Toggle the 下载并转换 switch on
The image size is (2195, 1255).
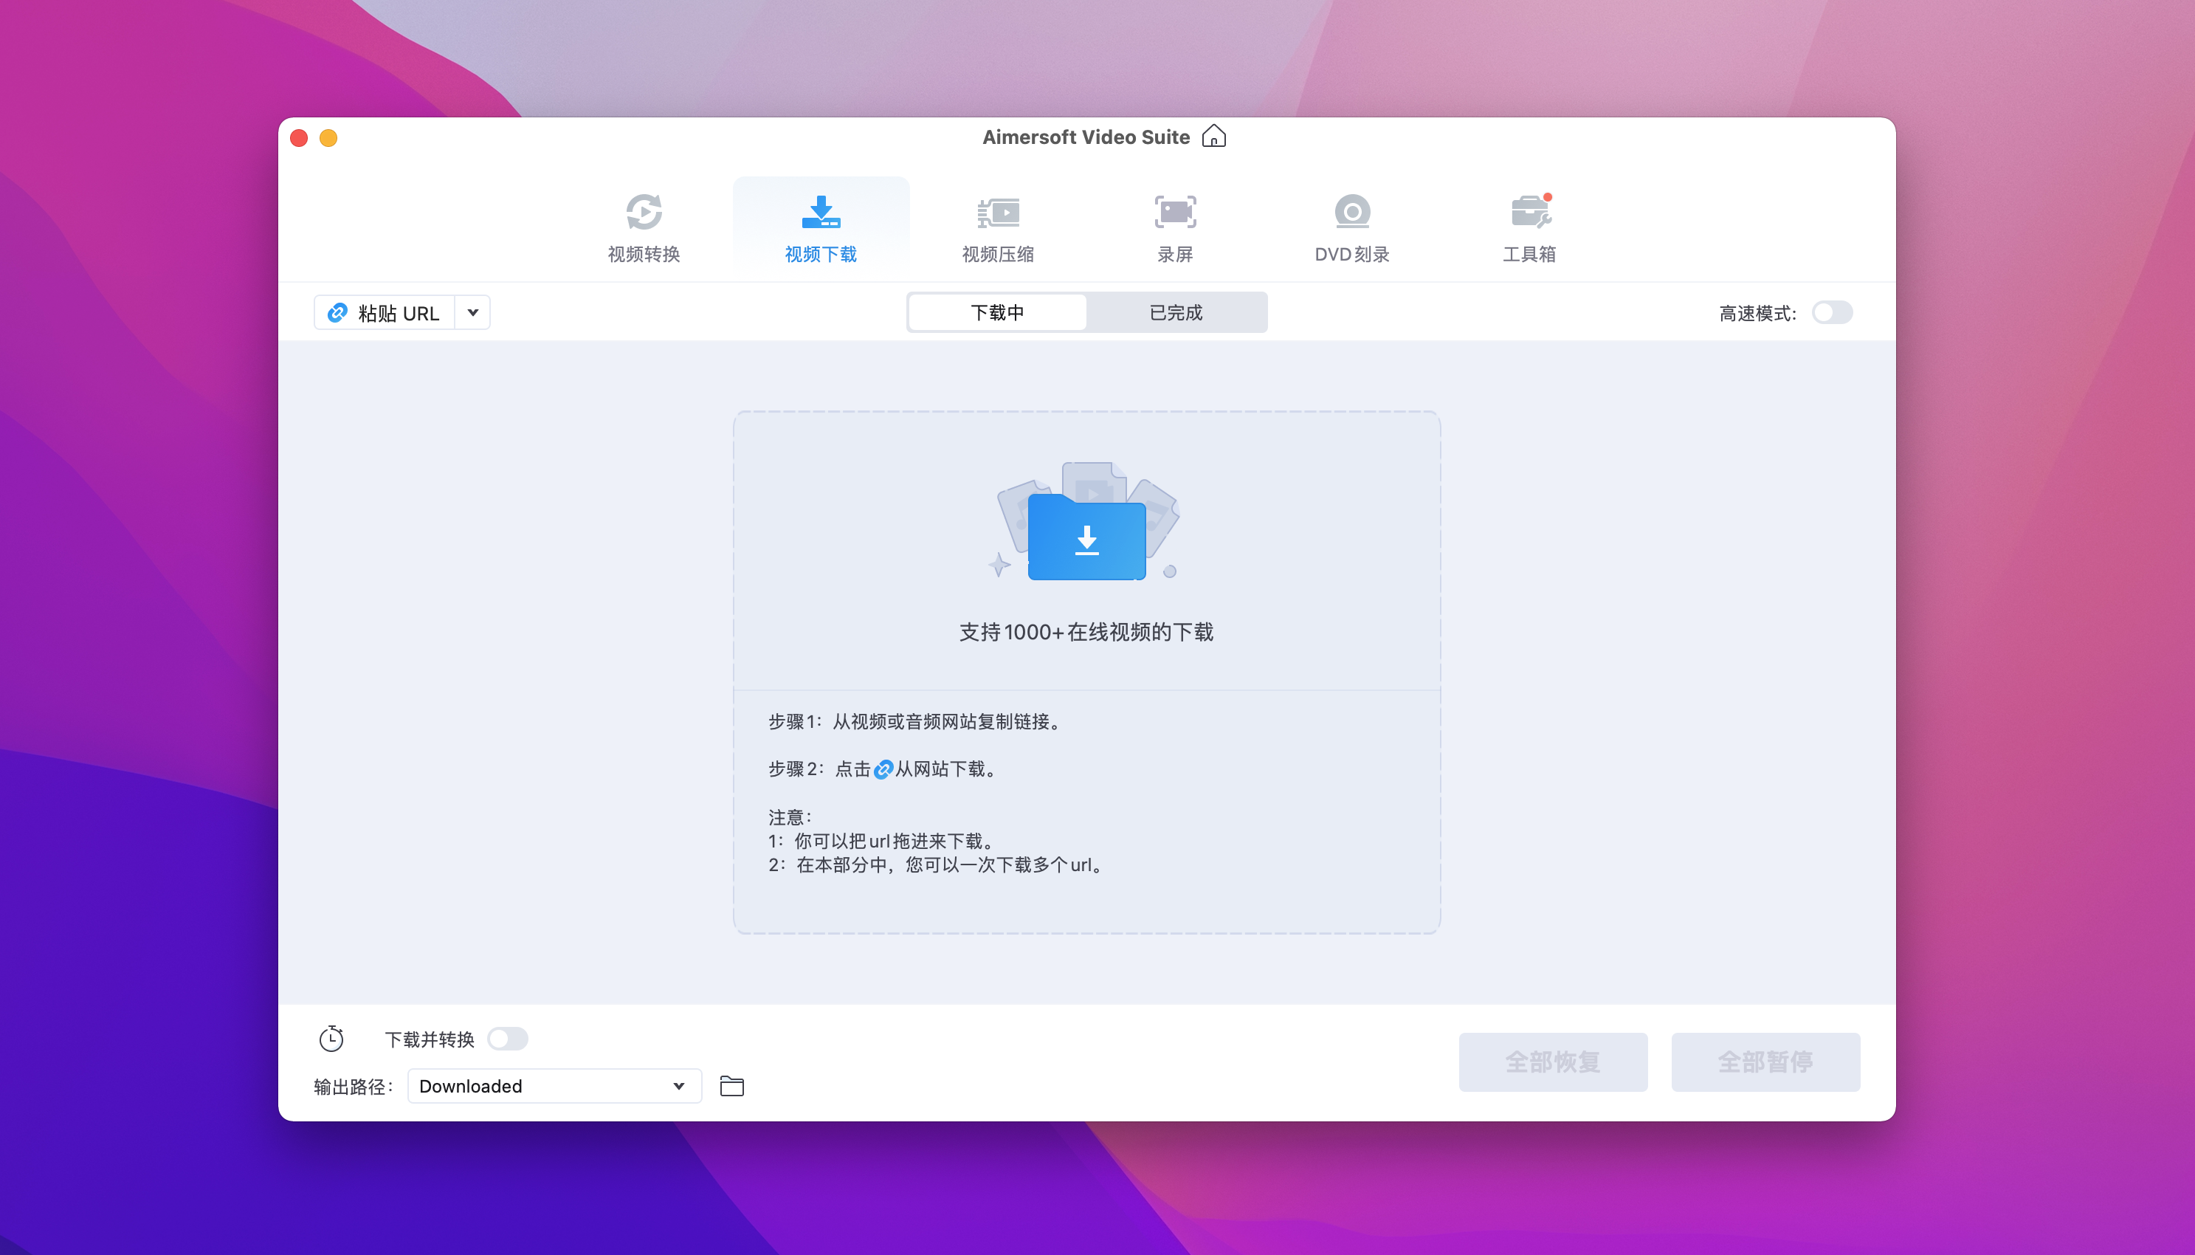pyautogui.click(x=507, y=1039)
